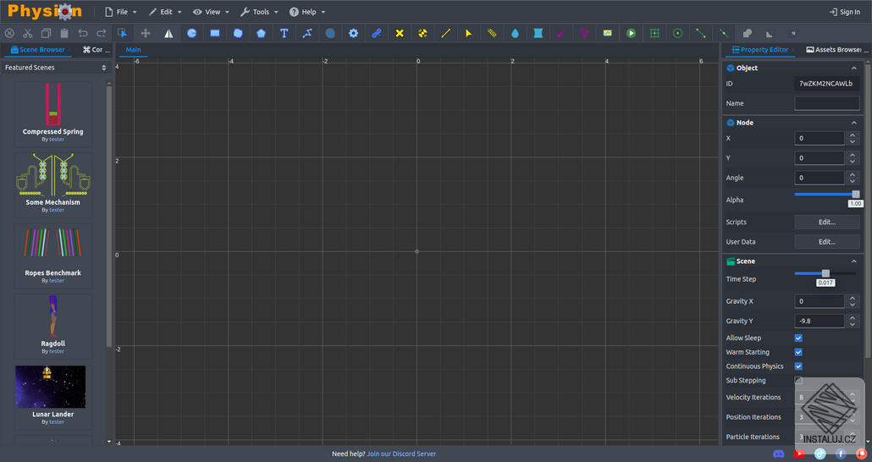This screenshot has width=872, height=462.
Task: Select the gear creation tool
Action: pos(353,33)
